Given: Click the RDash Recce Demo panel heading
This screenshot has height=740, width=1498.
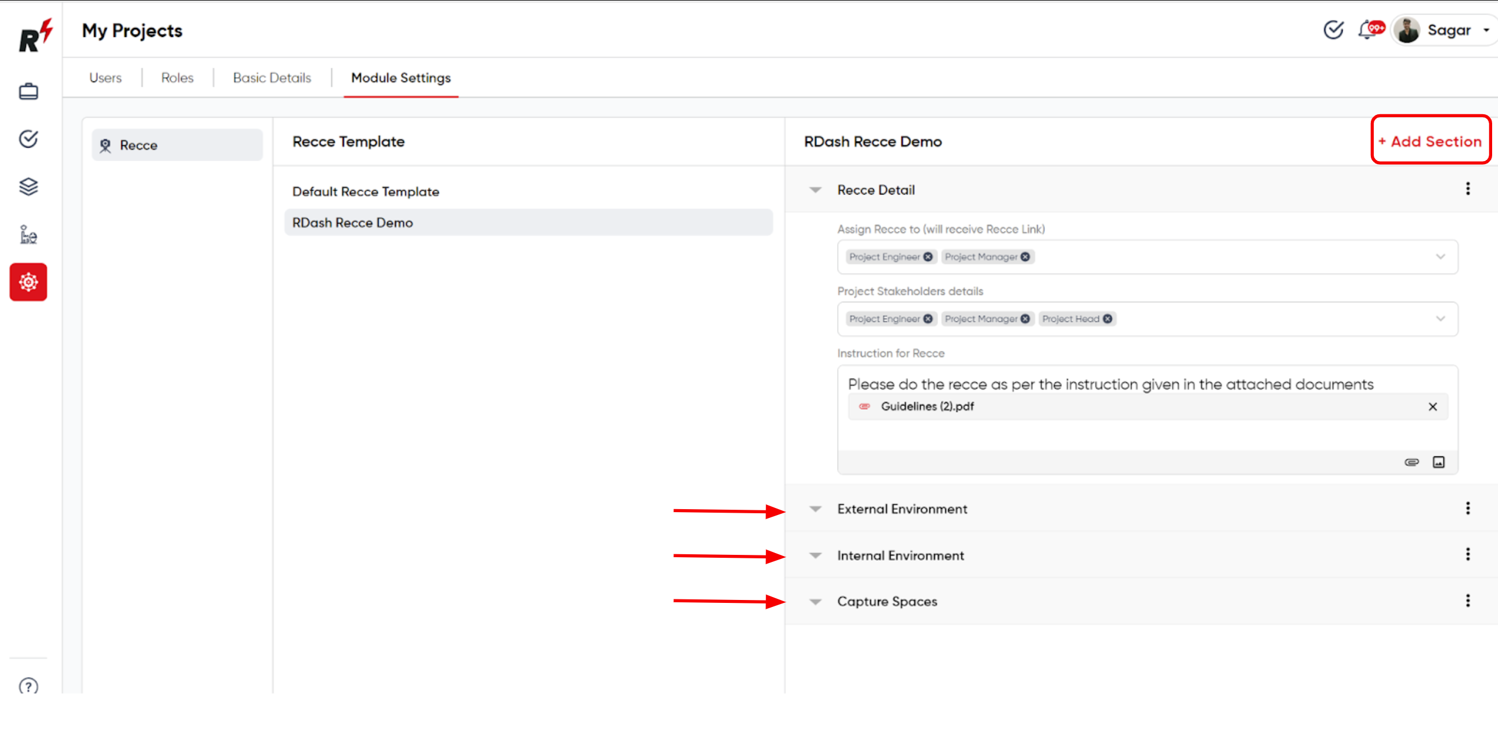Looking at the screenshot, I should coord(873,141).
